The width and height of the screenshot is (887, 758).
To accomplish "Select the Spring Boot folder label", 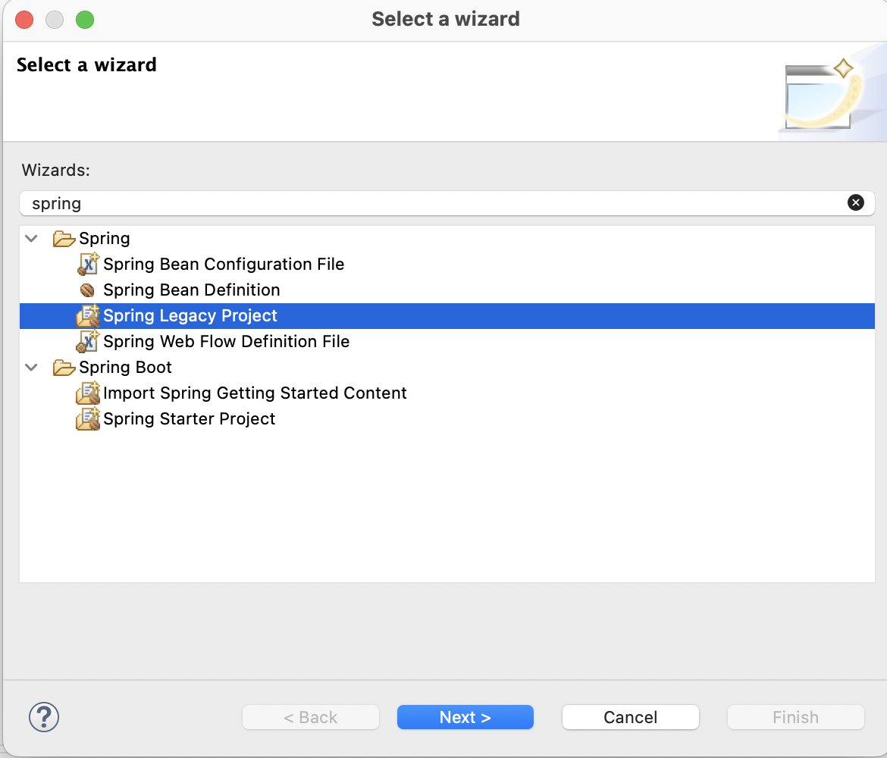I will coord(125,368).
